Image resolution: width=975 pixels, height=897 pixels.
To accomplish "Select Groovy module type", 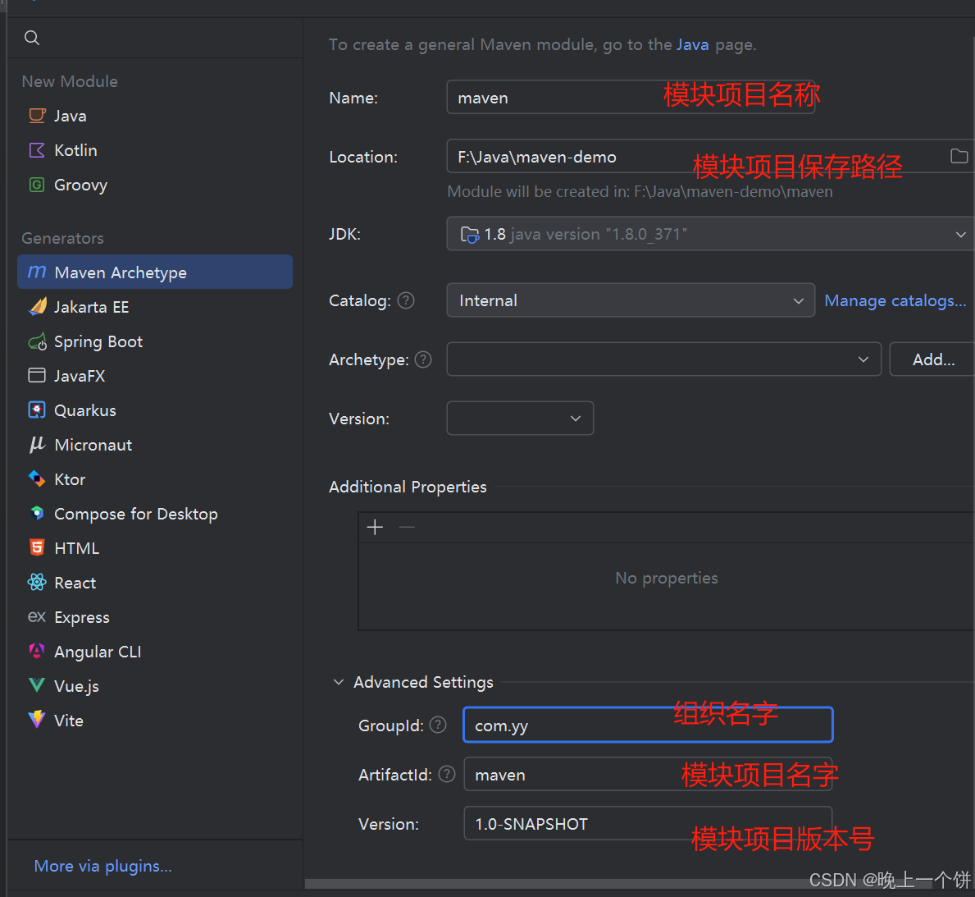I will (155, 185).
